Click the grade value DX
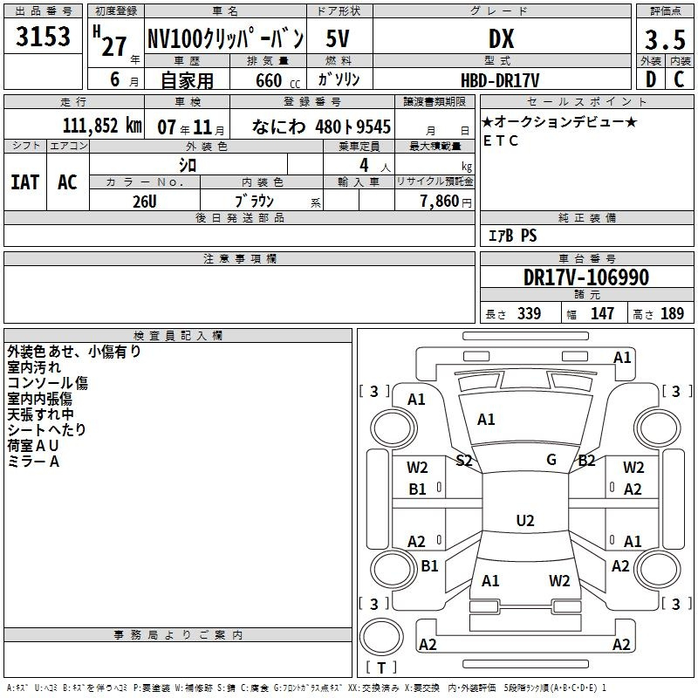Image resolution: width=698 pixels, height=698 pixels. pos(501,38)
